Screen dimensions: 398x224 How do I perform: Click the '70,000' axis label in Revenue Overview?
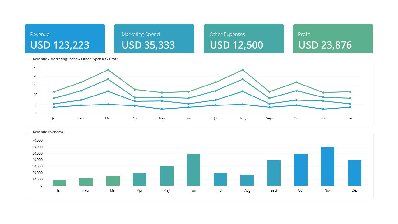pyautogui.click(x=37, y=141)
